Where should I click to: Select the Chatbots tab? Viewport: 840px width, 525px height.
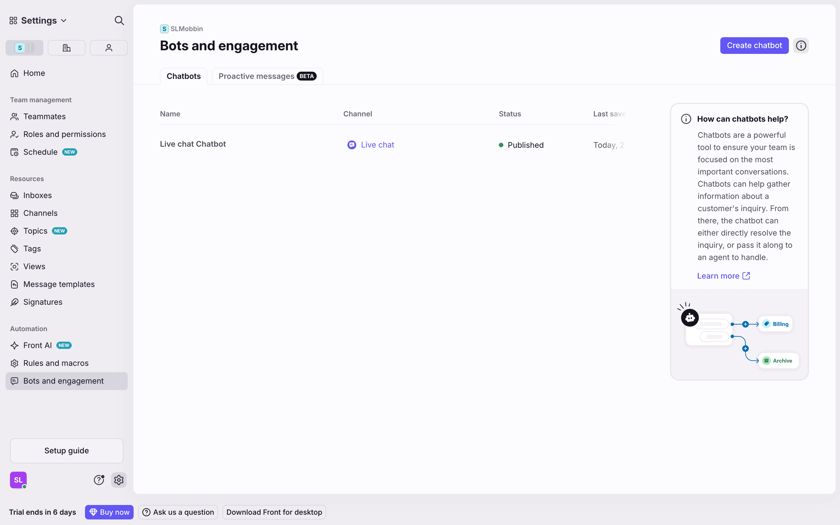click(184, 76)
